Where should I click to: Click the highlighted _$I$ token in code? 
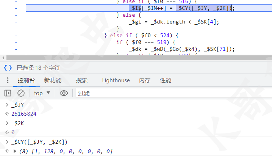[x=135, y=8]
